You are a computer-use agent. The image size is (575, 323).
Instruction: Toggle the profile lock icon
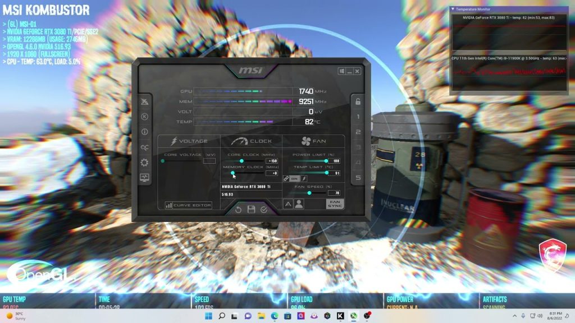click(358, 101)
